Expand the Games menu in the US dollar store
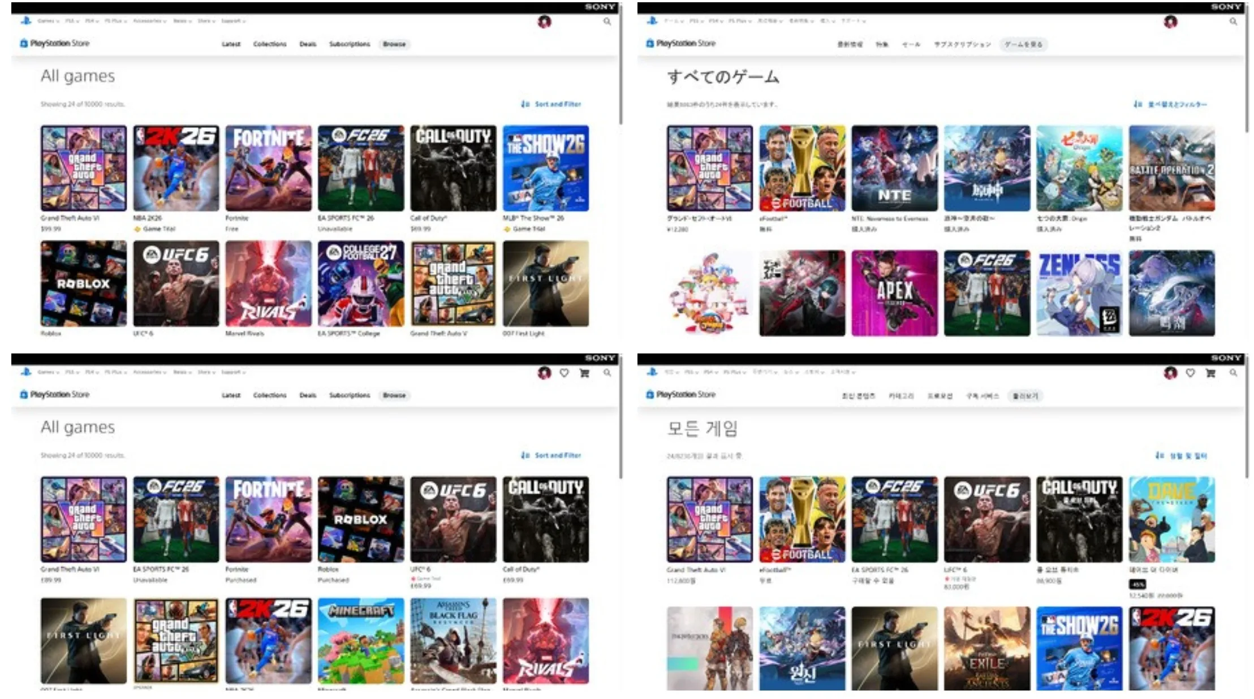Image resolution: width=1254 pixels, height=699 pixels. coord(48,21)
